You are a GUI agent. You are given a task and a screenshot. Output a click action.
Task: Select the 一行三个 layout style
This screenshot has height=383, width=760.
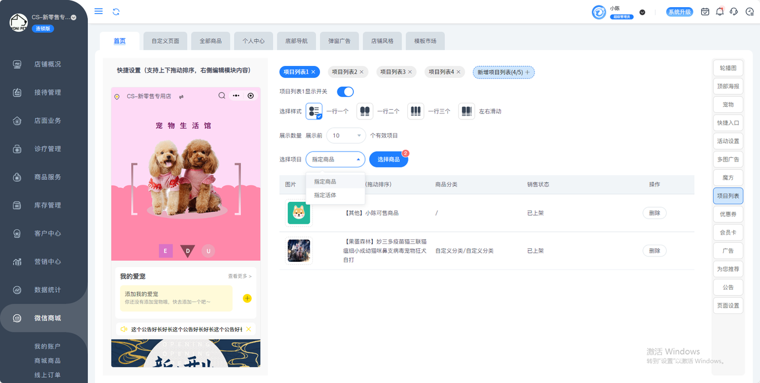(x=416, y=111)
